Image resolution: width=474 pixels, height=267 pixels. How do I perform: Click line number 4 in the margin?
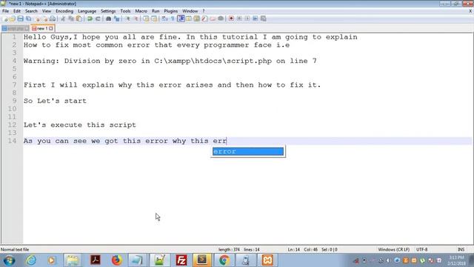point(14,61)
